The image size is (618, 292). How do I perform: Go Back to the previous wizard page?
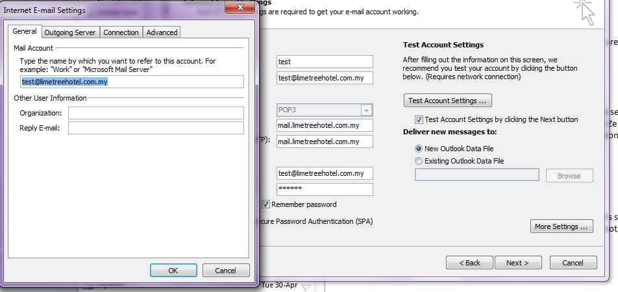coord(469,263)
